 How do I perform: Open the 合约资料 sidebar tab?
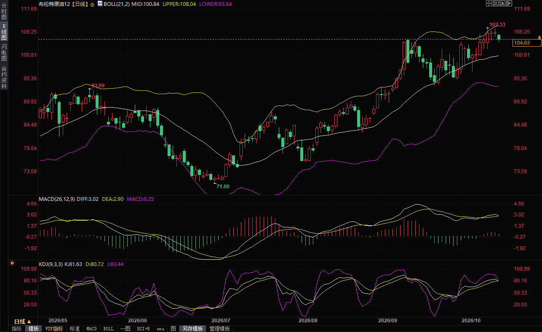point(4,77)
